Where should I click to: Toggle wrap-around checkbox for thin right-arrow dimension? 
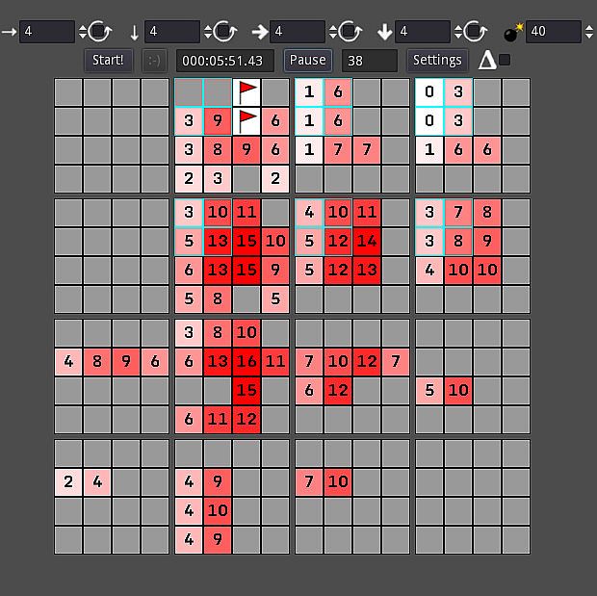coord(99,32)
